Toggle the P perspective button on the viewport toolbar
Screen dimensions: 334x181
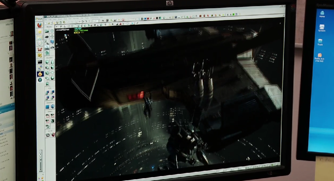point(61,27)
